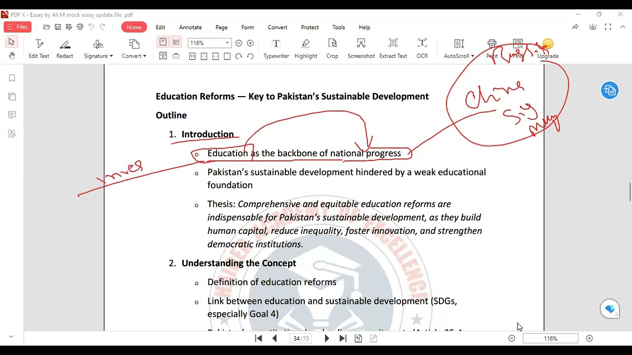Screen dimensions: 632x355
Task: Click fit height icon
Action: tap(227, 56)
